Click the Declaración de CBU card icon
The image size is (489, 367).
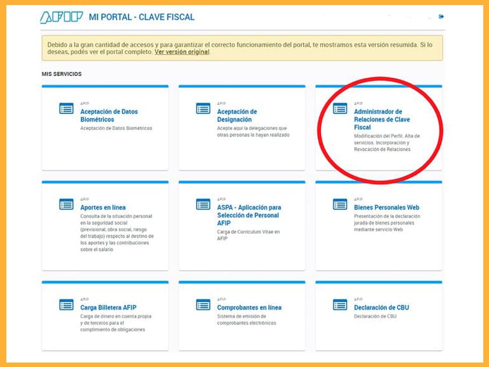click(340, 305)
